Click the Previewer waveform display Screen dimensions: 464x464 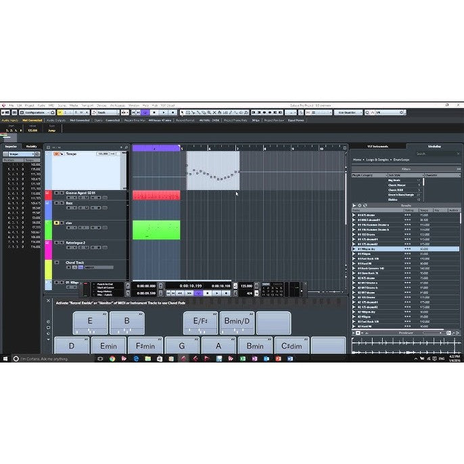click(x=406, y=345)
